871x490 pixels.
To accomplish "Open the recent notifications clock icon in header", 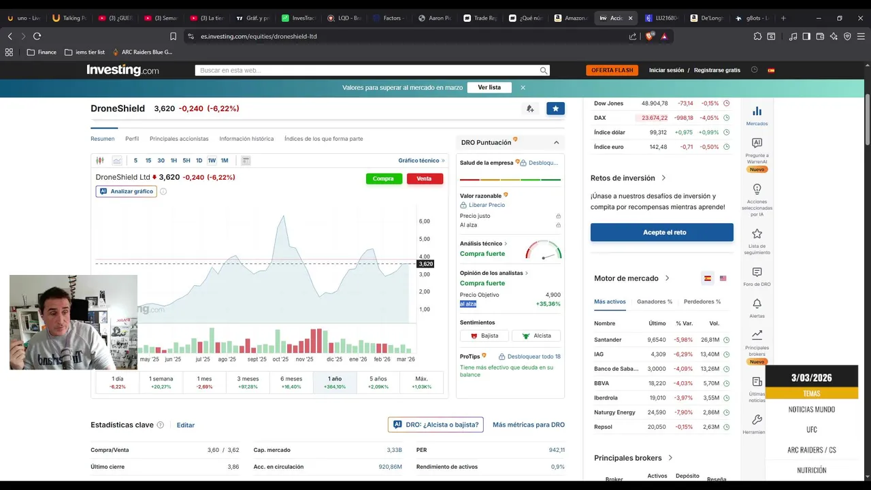I will (x=754, y=70).
